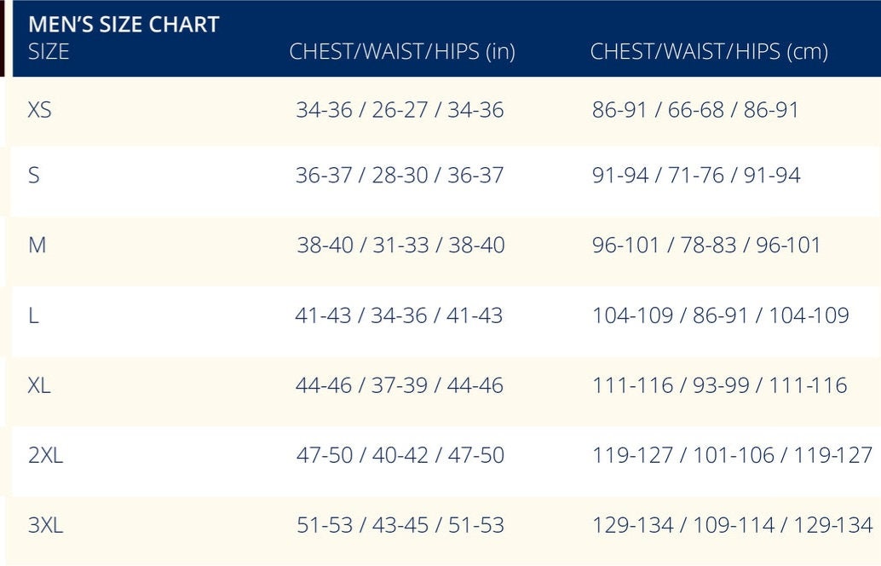Select the L size label
The width and height of the screenshot is (881, 566).
tap(33, 315)
